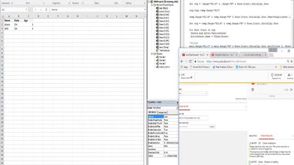Collapse the Modules folder in project tree
The width and height of the screenshot is (294, 165).
tap(152, 54)
